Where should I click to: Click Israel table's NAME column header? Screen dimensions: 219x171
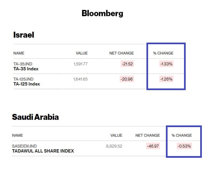tap(19, 53)
